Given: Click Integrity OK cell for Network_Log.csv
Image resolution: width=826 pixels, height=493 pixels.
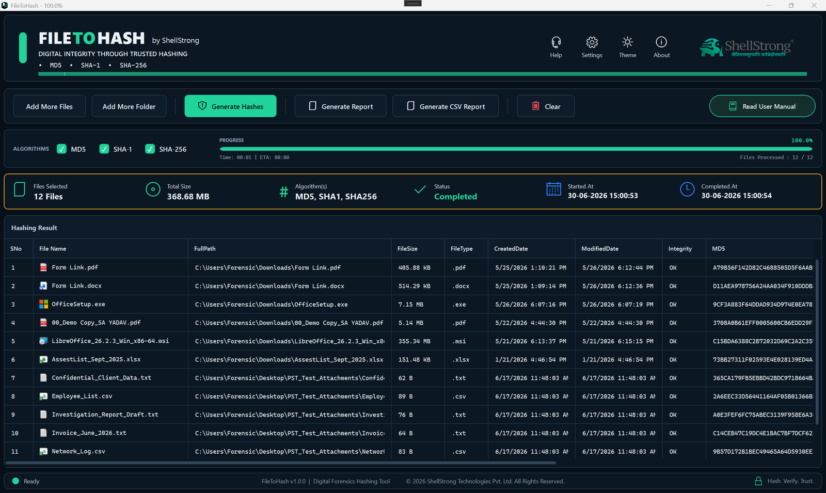Looking at the screenshot, I should pos(673,452).
